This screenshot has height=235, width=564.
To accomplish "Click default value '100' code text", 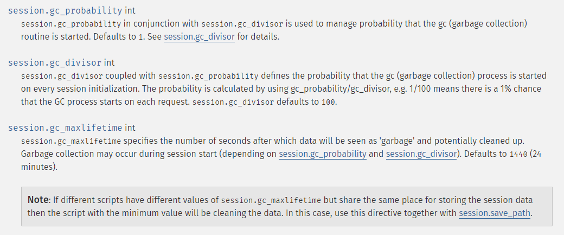I will tap(329, 102).
